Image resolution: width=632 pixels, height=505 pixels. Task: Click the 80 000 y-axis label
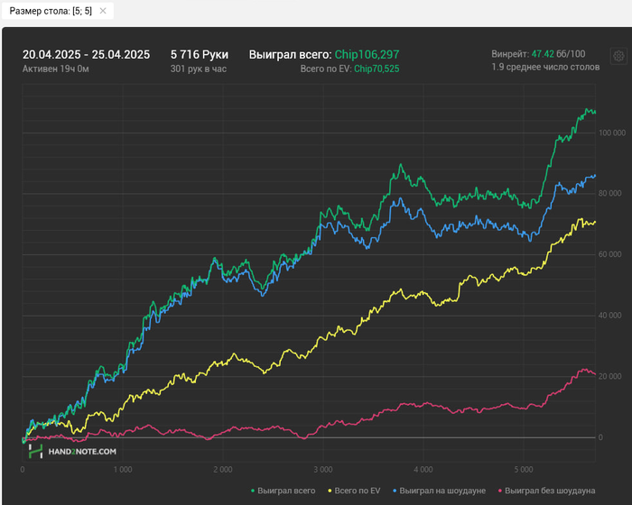[x=609, y=193]
